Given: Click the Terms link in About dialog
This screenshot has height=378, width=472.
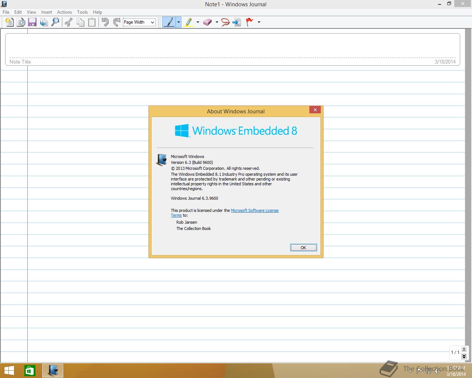Looking at the screenshot, I should pos(176,215).
